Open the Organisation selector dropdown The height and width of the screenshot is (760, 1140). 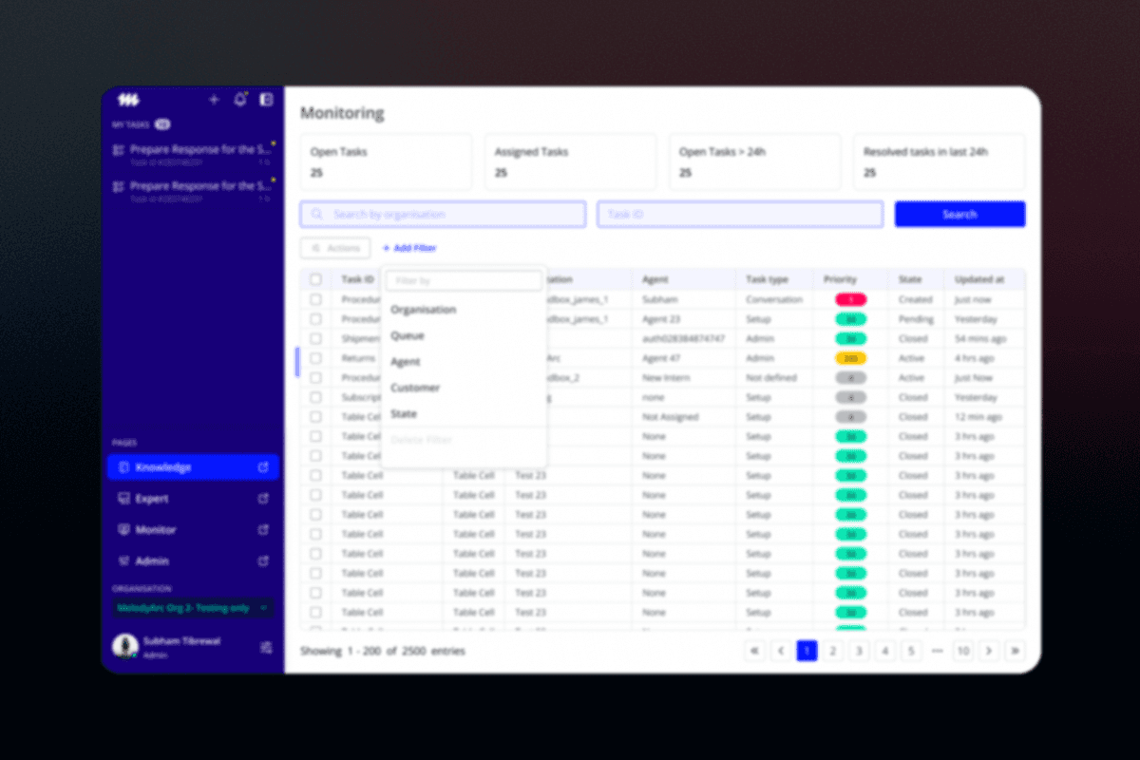pos(194,608)
